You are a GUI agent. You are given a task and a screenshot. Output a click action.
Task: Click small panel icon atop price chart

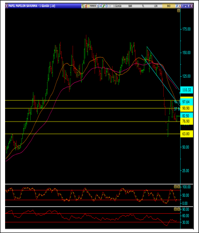click(x=179, y=11)
